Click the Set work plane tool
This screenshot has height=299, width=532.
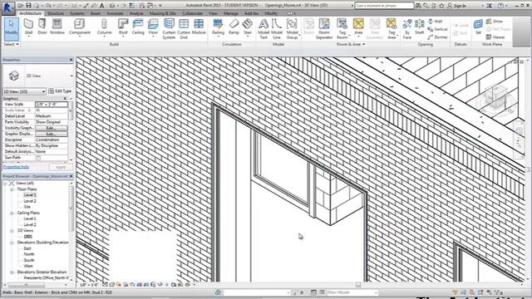pos(478,27)
